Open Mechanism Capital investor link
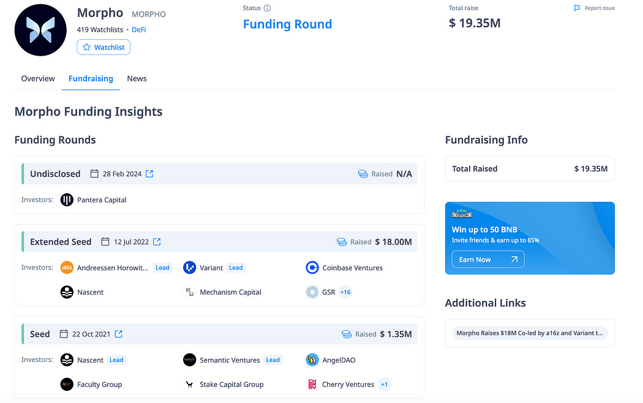The width and height of the screenshot is (643, 403). point(230,292)
